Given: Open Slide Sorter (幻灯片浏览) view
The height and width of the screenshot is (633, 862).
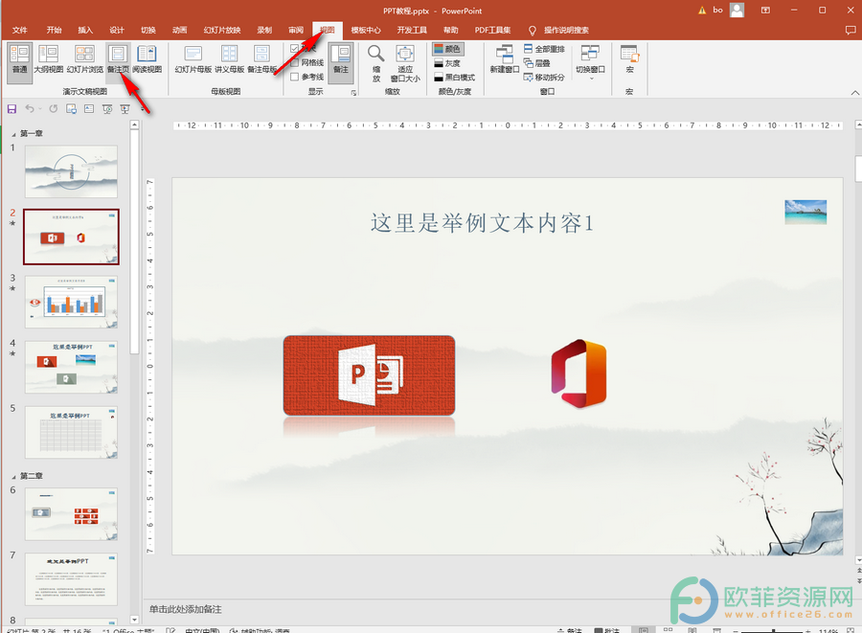Looking at the screenshot, I should (84, 60).
